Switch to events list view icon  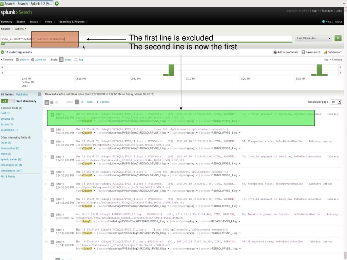[x=47, y=102]
